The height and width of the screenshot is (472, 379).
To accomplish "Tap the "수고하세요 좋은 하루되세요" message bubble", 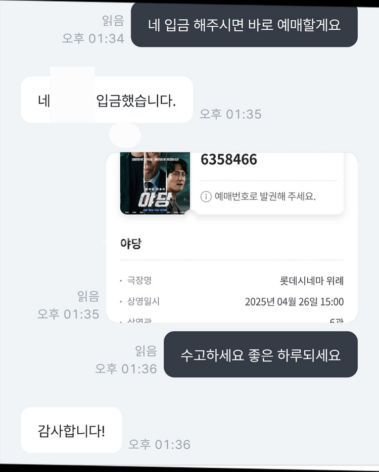I will tap(260, 354).
